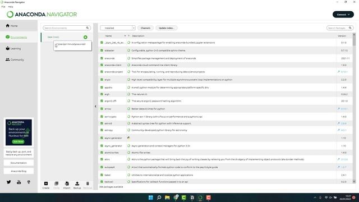Click the package list vertical scrollbar
Screen dimensions: 359x202
[354, 108]
